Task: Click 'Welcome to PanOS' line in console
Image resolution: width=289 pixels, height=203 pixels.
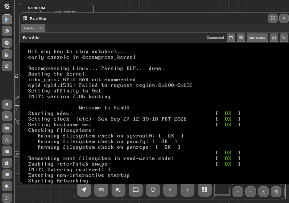Action: (x=104, y=108)
